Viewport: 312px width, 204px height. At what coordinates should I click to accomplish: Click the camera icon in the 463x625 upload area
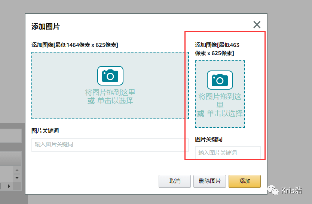tap(220, 80)
